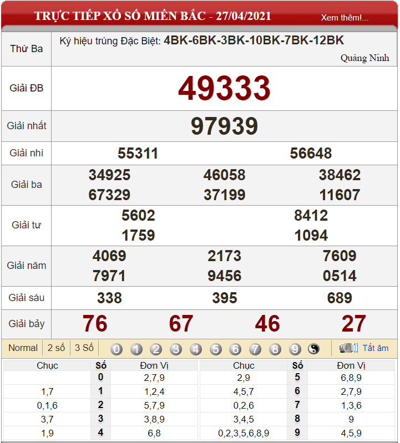The height and width of the screenshot is (443, 400).
Task: Click the number 5 ball icon
Action: click(x=216, y=349)
